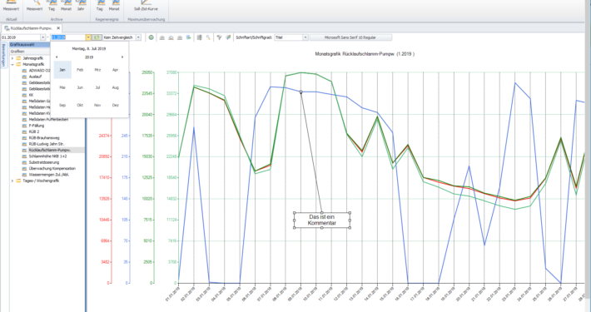This screenshot has width=591, height=312.
Task: Open the Jahr archive graphic
Action: coord(80,6)
